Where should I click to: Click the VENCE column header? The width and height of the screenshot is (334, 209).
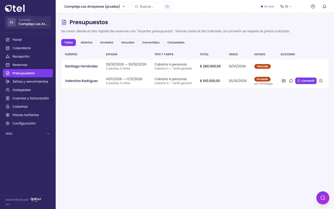[233, 54]
